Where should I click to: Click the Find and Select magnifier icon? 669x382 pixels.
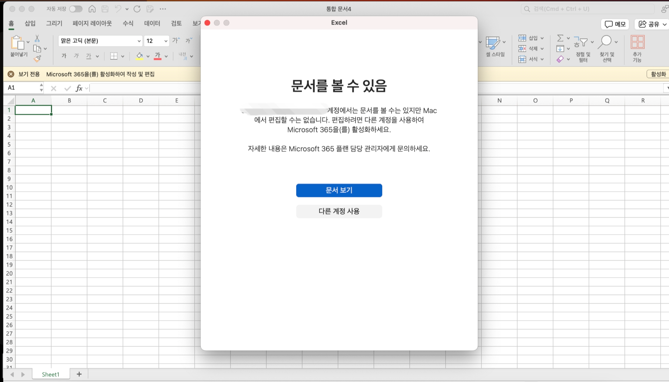coord(605,42)
